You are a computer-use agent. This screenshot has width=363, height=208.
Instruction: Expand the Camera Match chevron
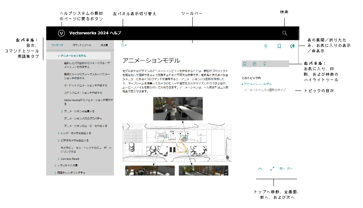click(x=59, y=159)
